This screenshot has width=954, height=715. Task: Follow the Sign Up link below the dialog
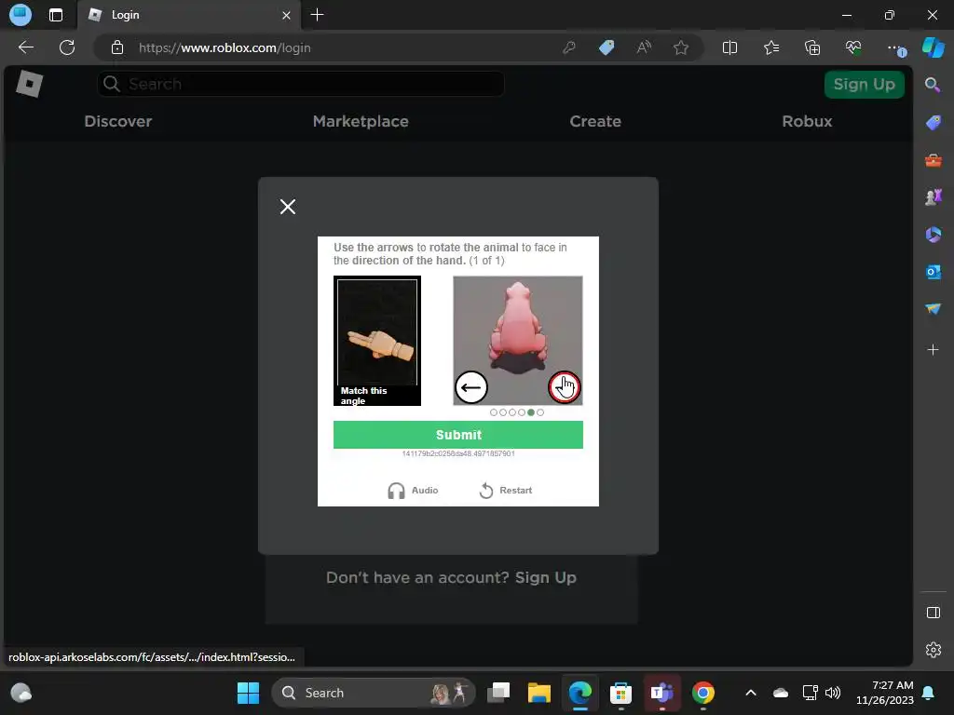point(545,577)
